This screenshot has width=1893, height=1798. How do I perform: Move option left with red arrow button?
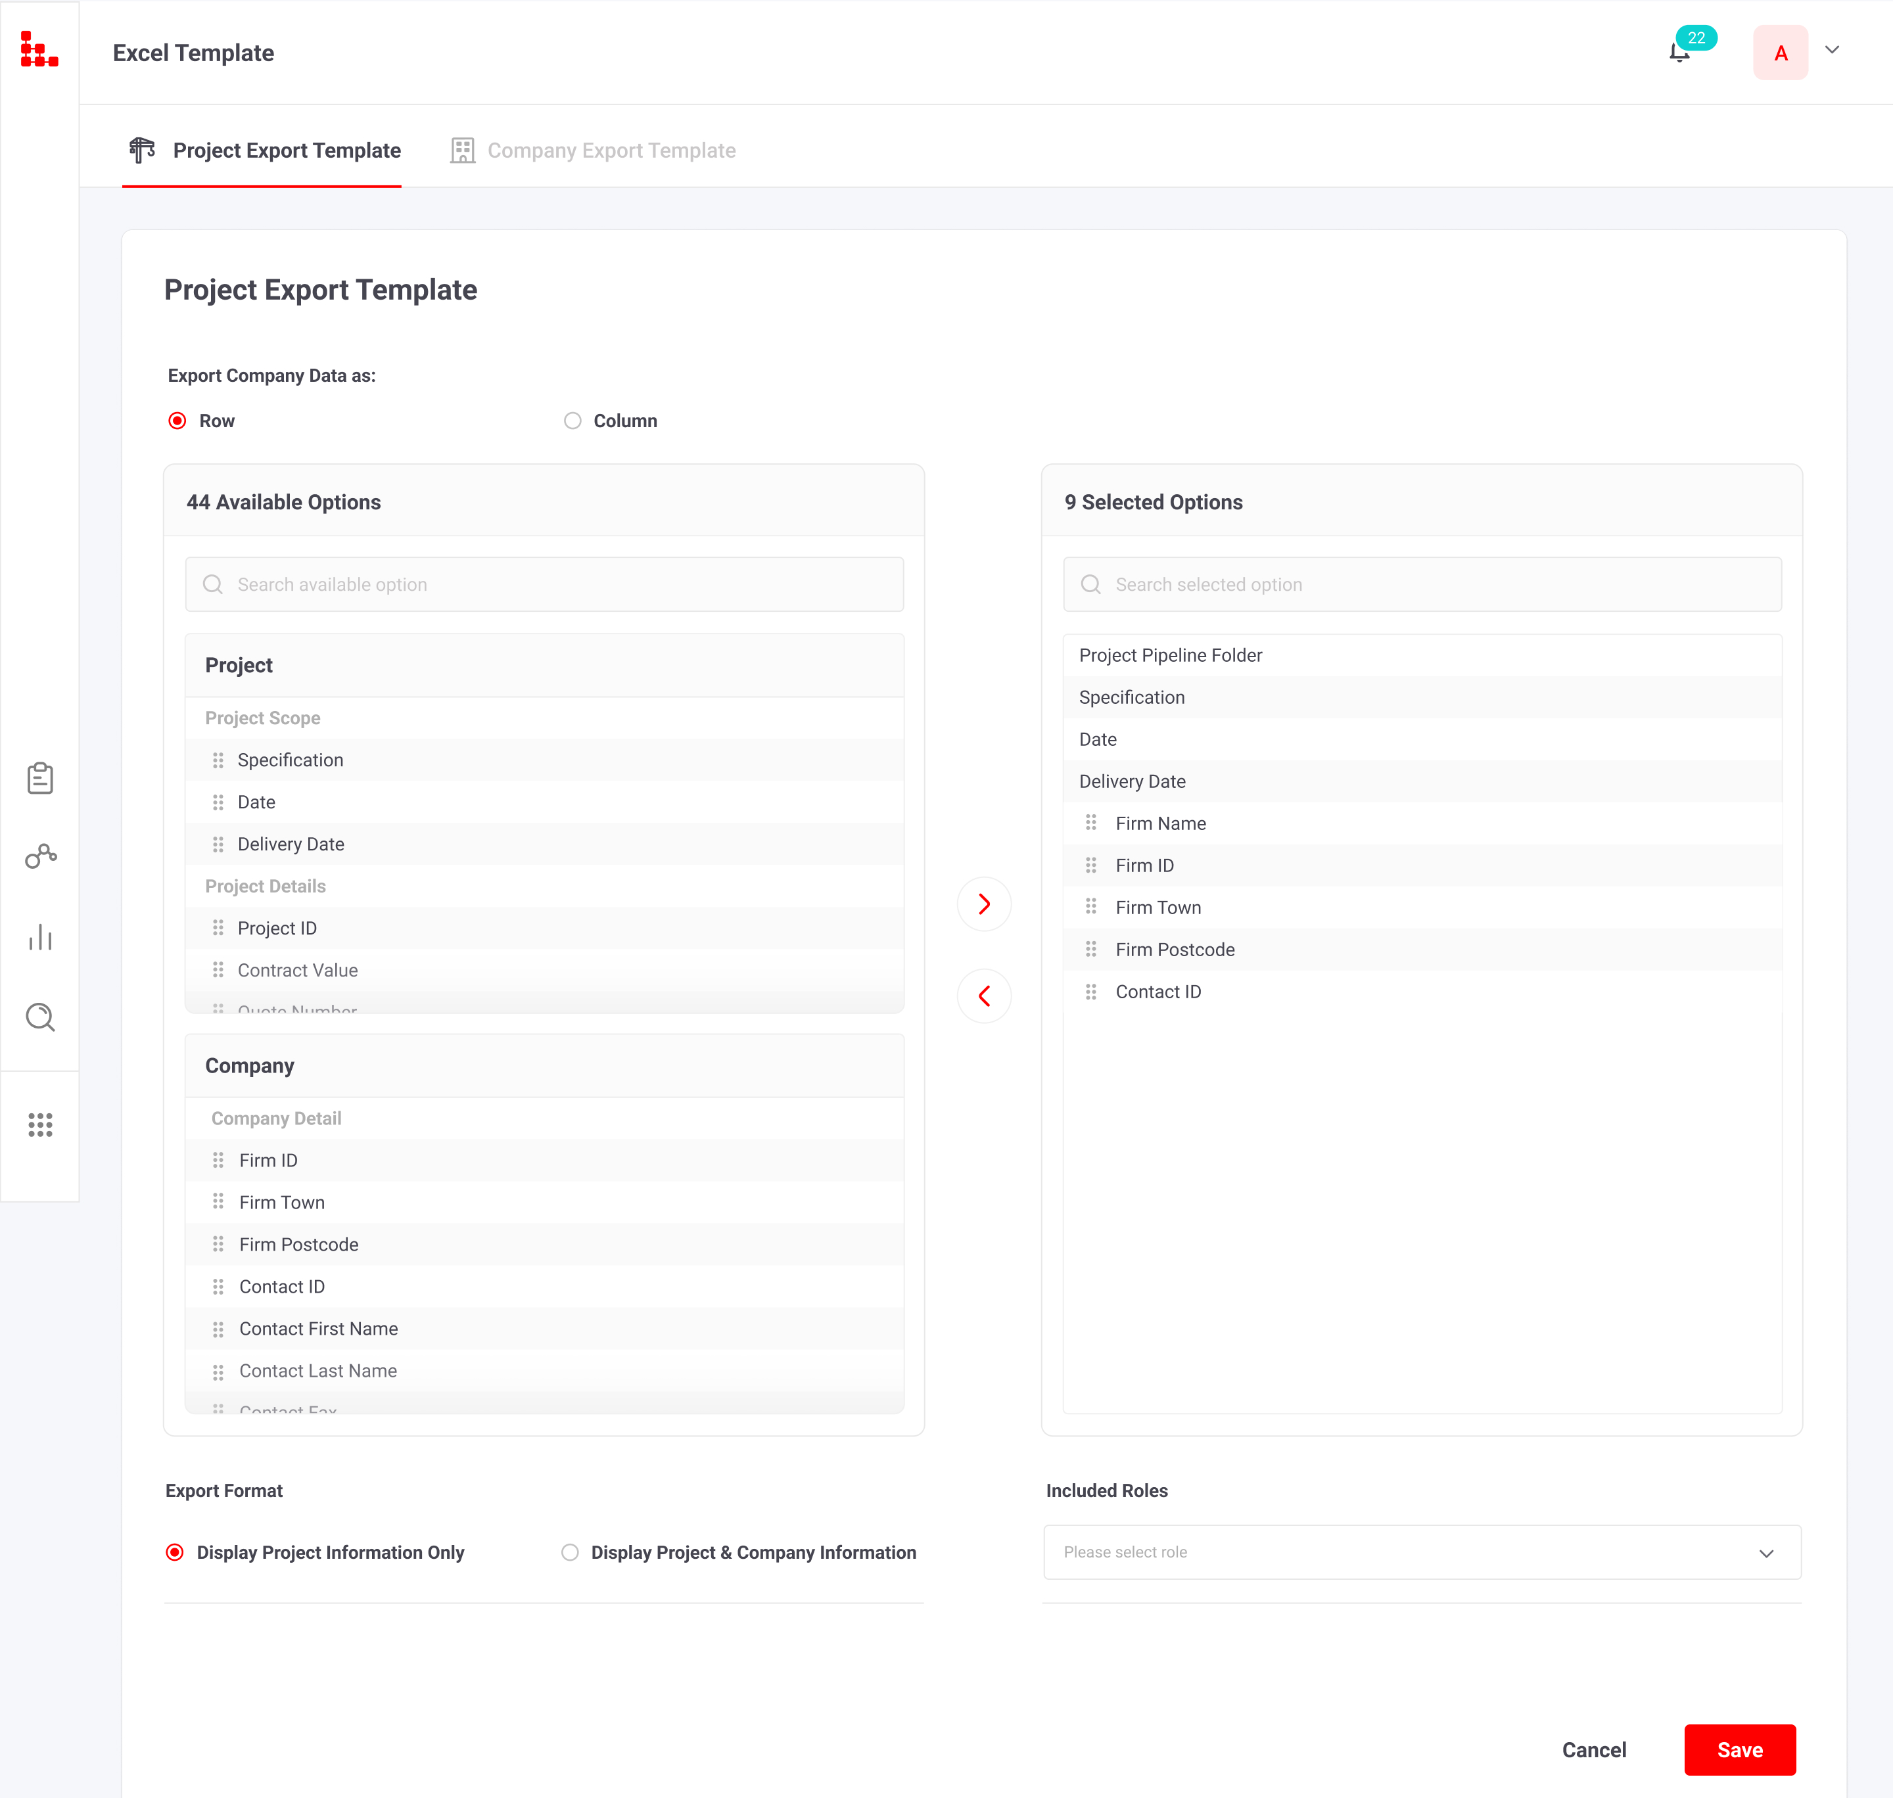pyautogui.click(x=983, y=996)
